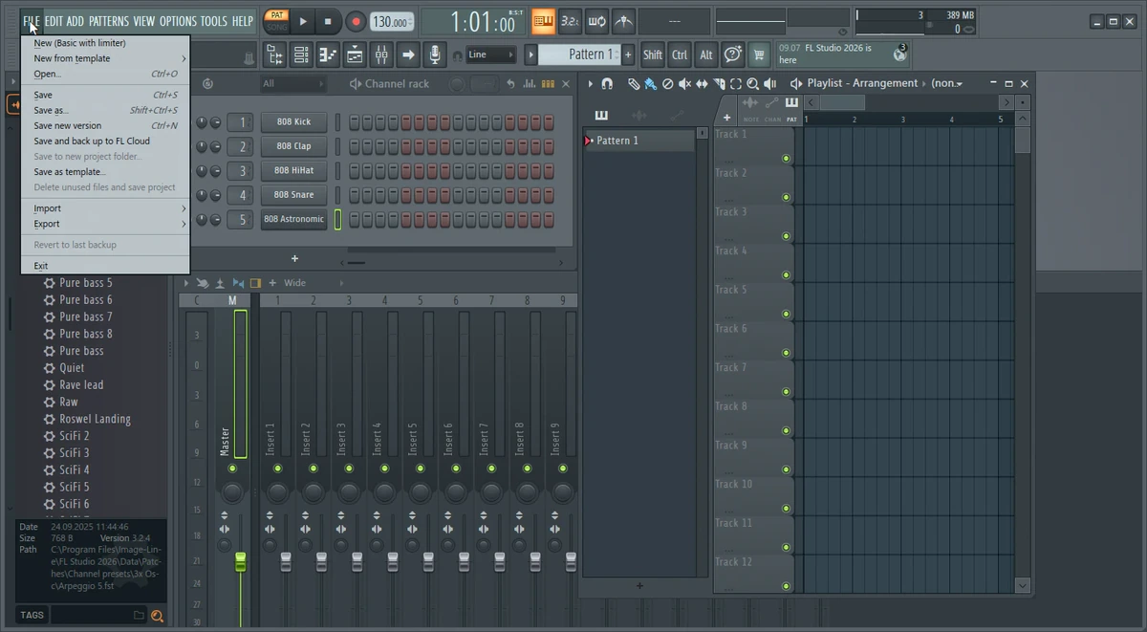Click the 808 Clap channel button

click(293, 146)
